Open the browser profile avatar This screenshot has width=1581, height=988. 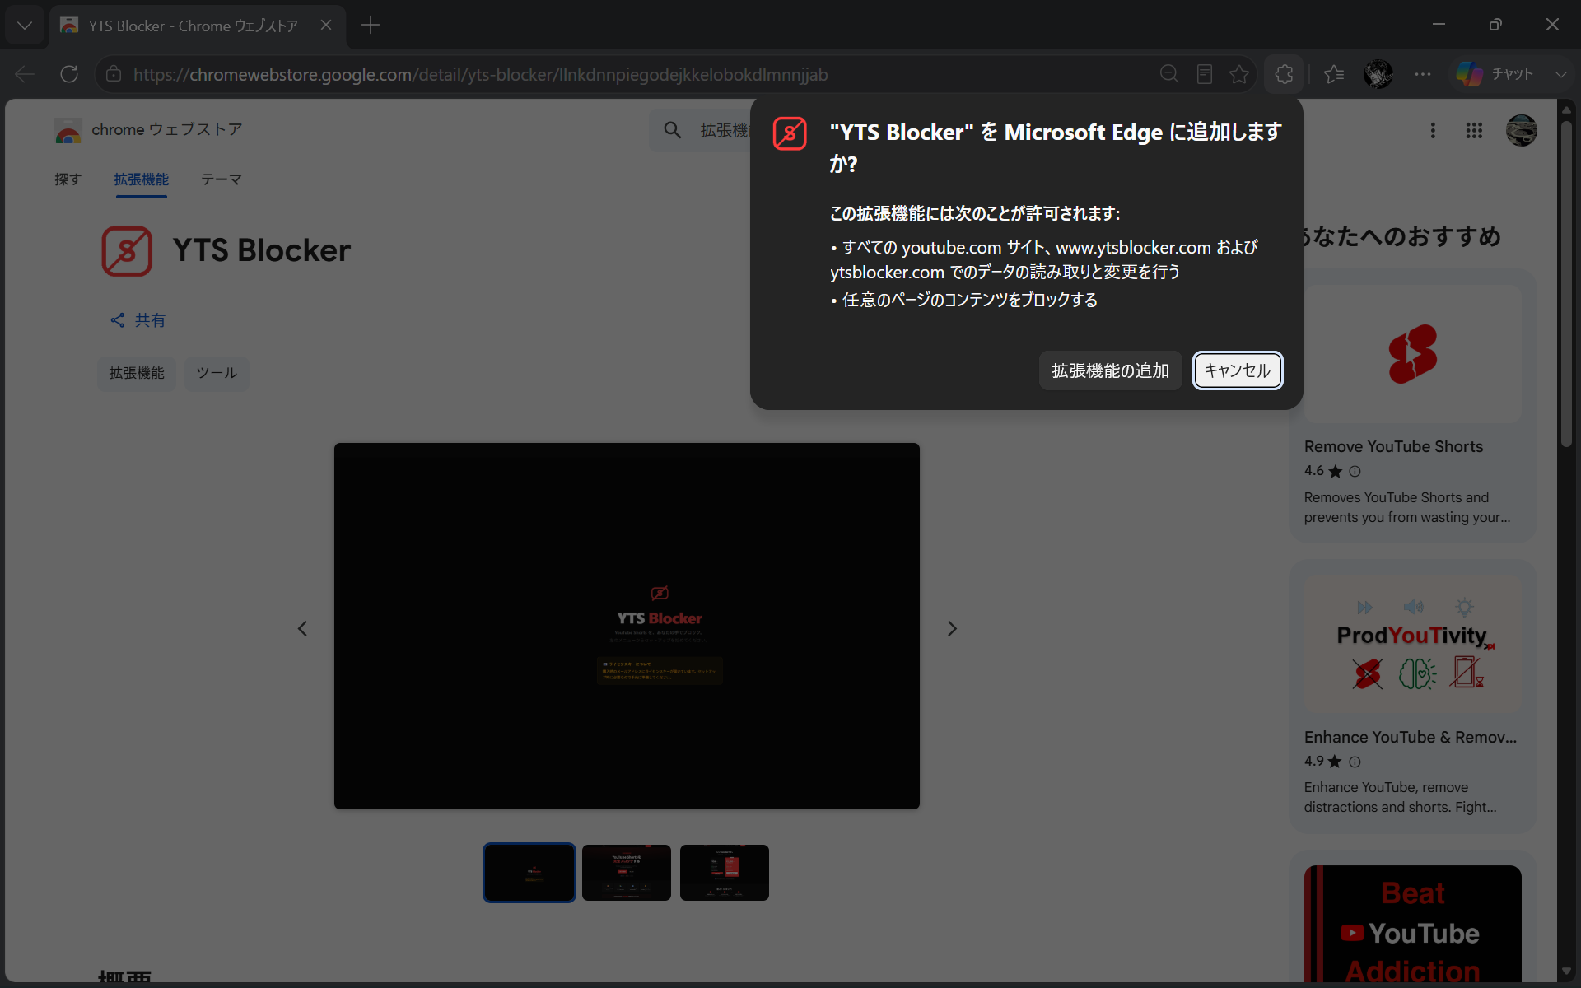1378,74
